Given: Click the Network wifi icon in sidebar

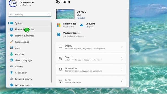Looking at the screenshot, I should (x=11, y=36).
